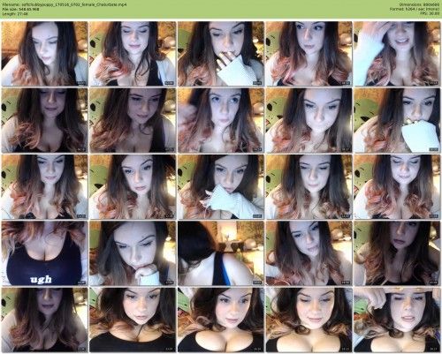442x354 pixels.
Task: Click the timestamp on the back-of-head frame
Action: click(x=257, y=282)
